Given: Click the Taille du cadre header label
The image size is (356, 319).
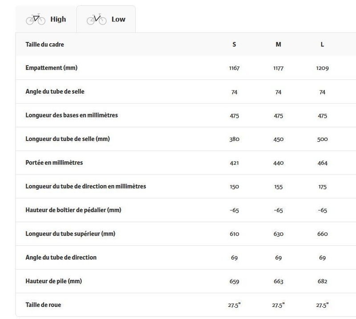Looking at the screenshot, I should (x=48, y=45).
